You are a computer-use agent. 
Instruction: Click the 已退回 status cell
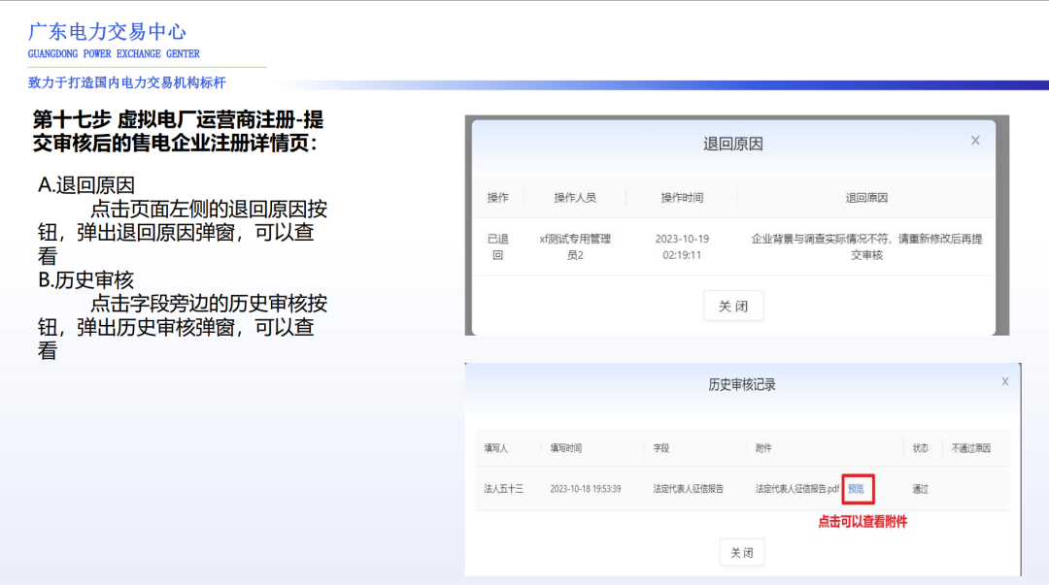pos(497,244)
